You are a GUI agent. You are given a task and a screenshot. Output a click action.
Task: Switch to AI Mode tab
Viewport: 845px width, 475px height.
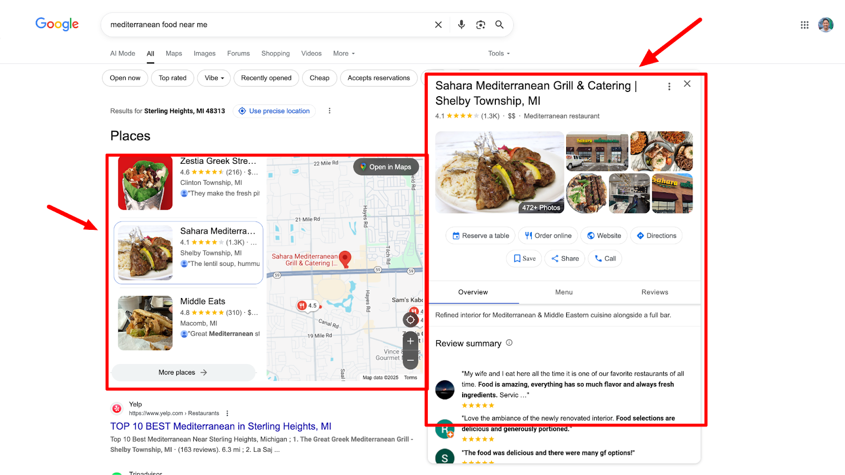click(123, 53)
